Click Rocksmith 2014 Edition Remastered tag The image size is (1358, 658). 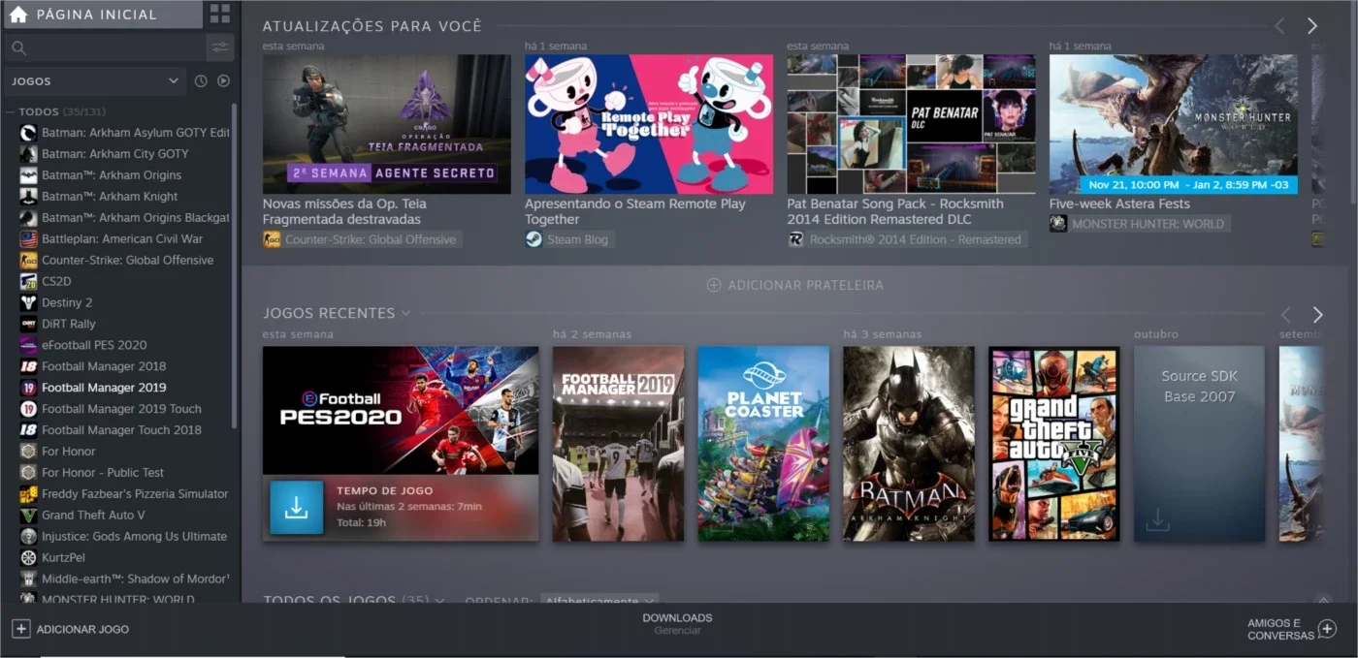907,239
